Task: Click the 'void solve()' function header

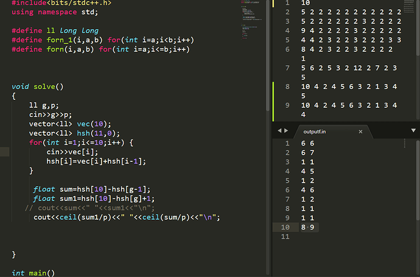Action: pyautogui.click(x=38, y=86)
